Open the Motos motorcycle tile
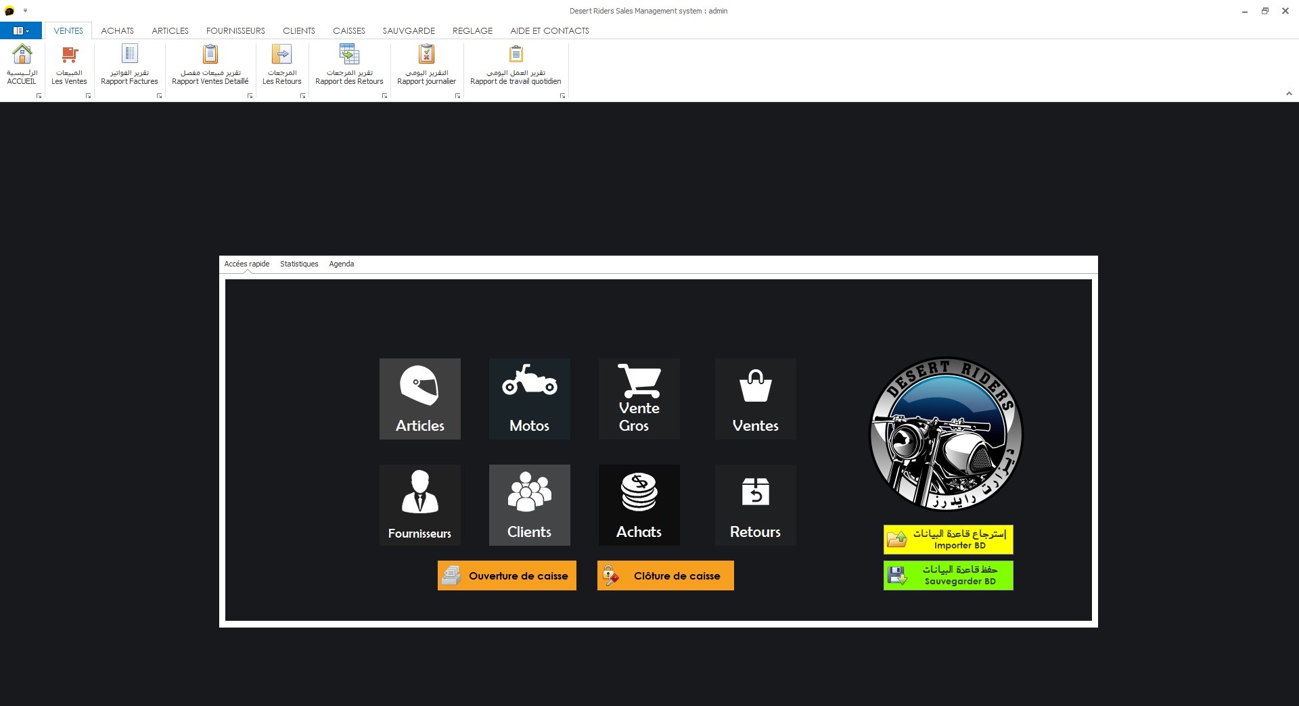The width and height of the screenshot is (1299, 706). (x=530, y=399)
